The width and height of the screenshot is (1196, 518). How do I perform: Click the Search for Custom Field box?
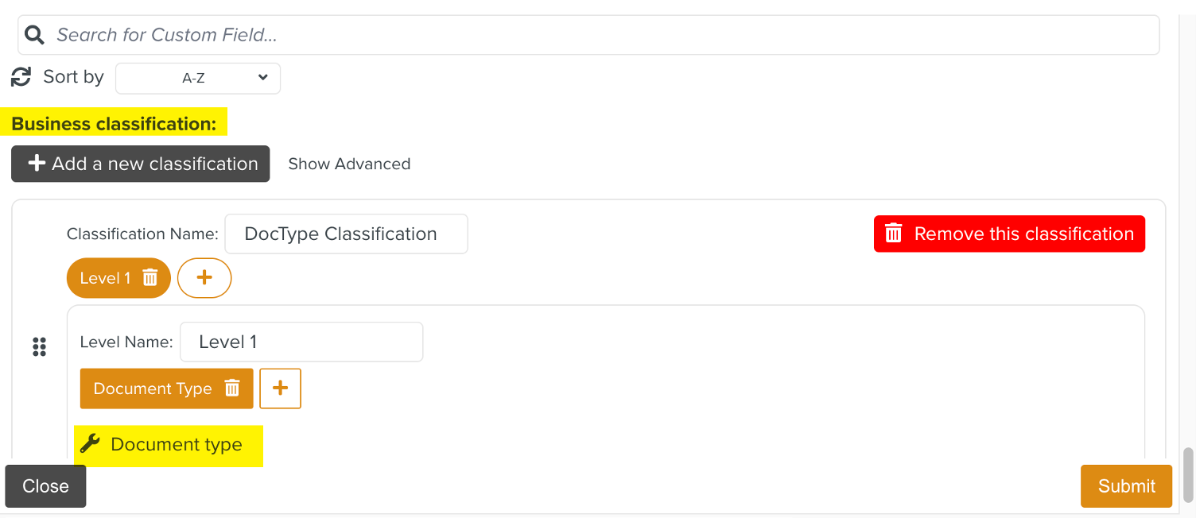[x=318, y=34]
